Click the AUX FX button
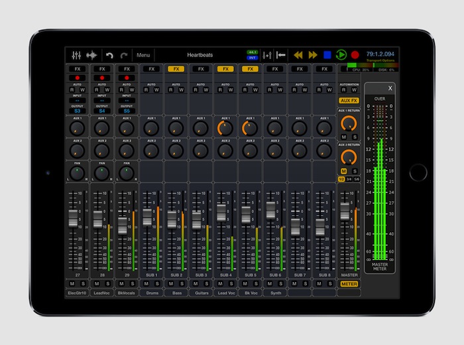The height and width of the screenshot is (345, 464). (x=349, y=101)
